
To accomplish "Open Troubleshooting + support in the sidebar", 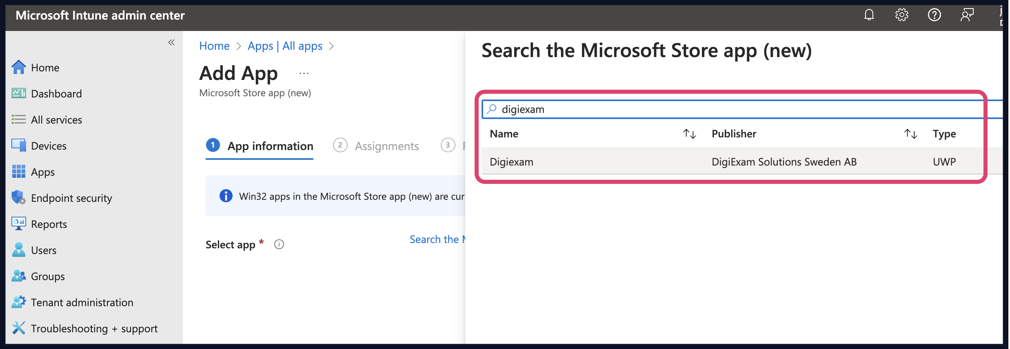I will pos(94,329).
